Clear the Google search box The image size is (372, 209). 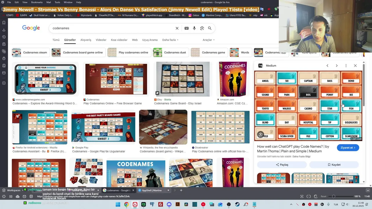tap(177, 28)
